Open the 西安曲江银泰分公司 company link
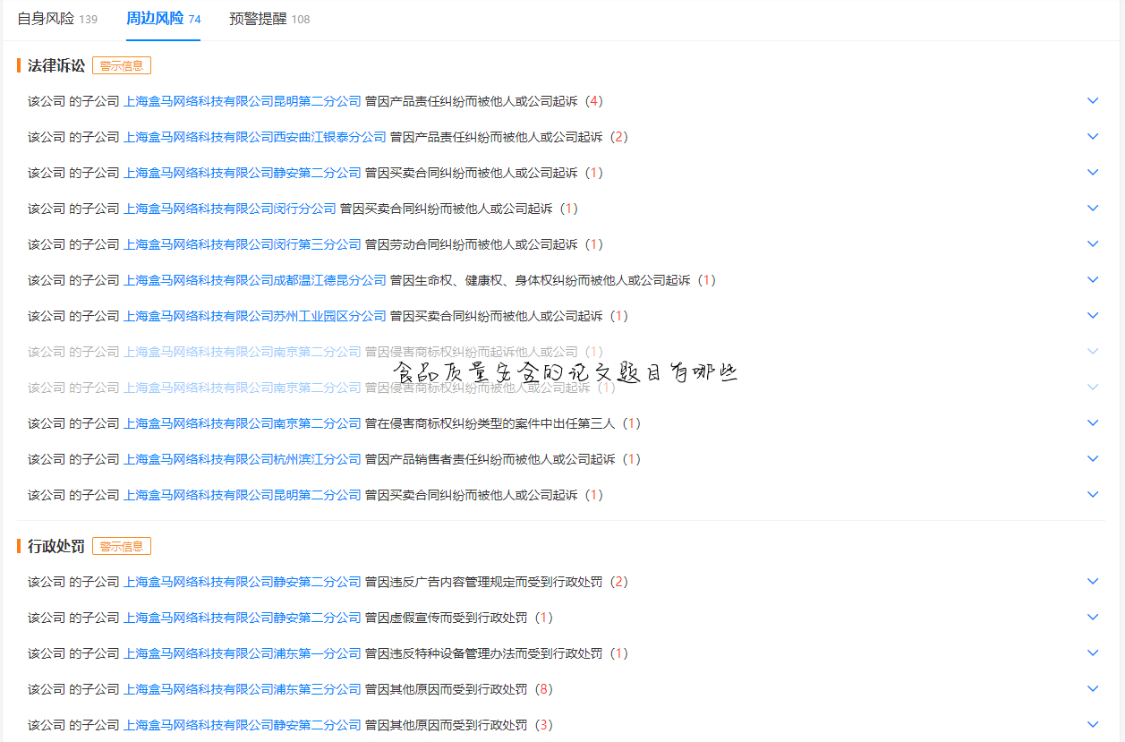Screen dimensions: 1125x742 255,137
